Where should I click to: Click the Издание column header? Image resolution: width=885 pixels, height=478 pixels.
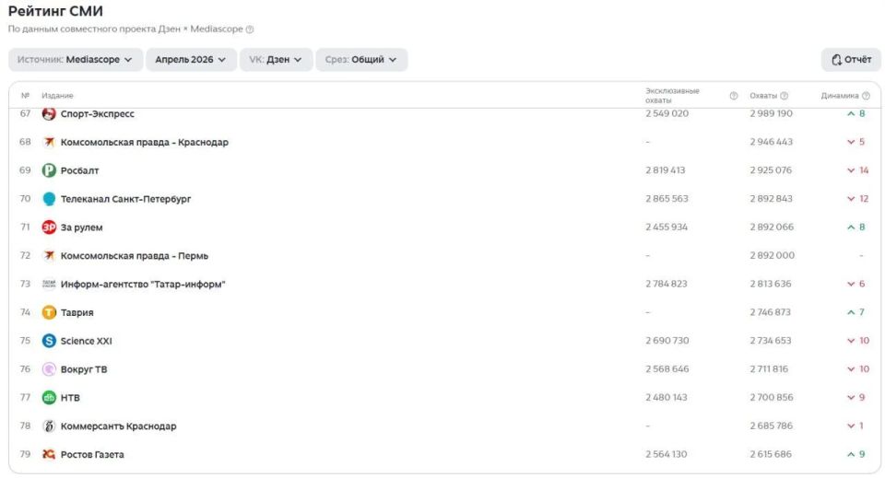pos(57,96)
